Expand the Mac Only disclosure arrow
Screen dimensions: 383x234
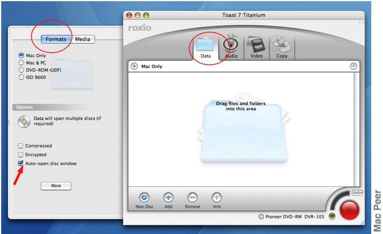(134, 66)
